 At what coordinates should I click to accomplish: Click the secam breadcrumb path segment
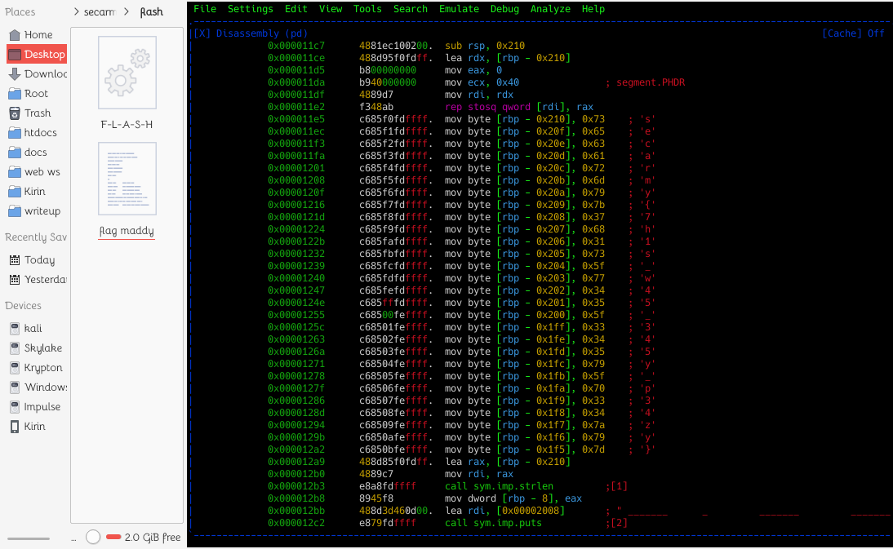coord(100,12)
